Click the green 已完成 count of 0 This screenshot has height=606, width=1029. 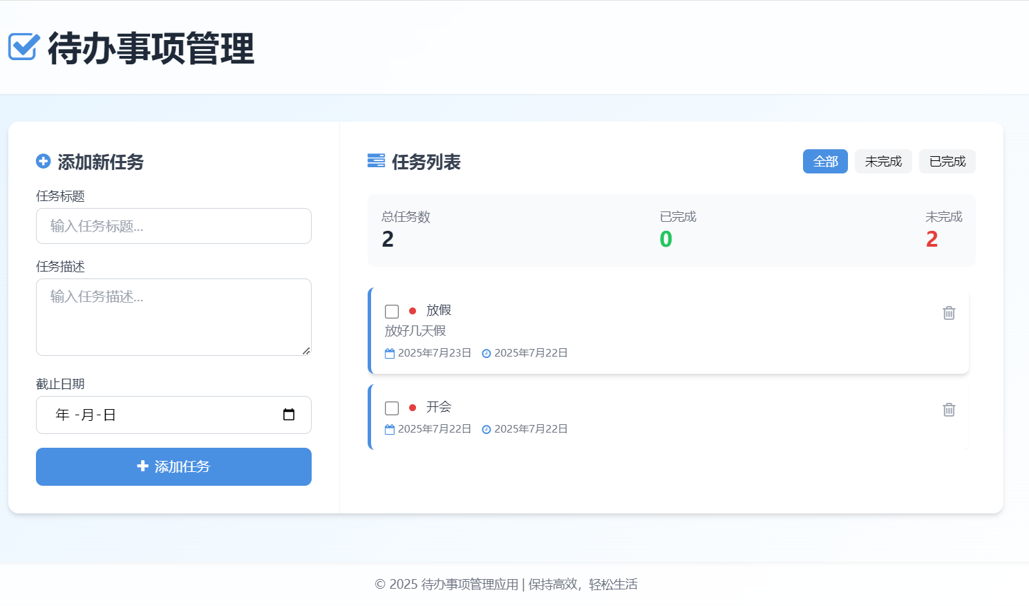point(665,240)
